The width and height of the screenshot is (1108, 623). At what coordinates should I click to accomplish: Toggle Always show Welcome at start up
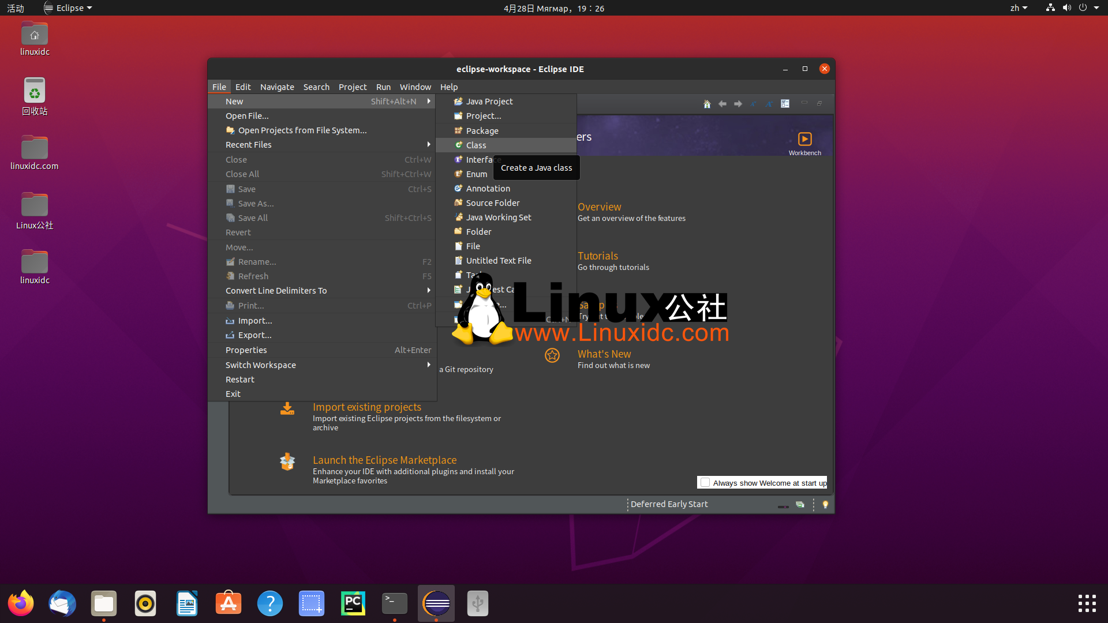tap(705, 483)
